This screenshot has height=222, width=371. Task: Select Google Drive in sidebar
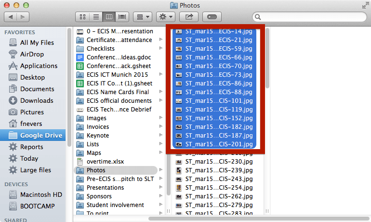[41, 135]
